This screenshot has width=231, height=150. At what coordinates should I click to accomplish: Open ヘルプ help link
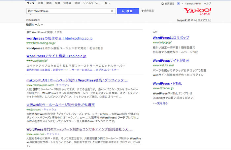tap(207, 4)
